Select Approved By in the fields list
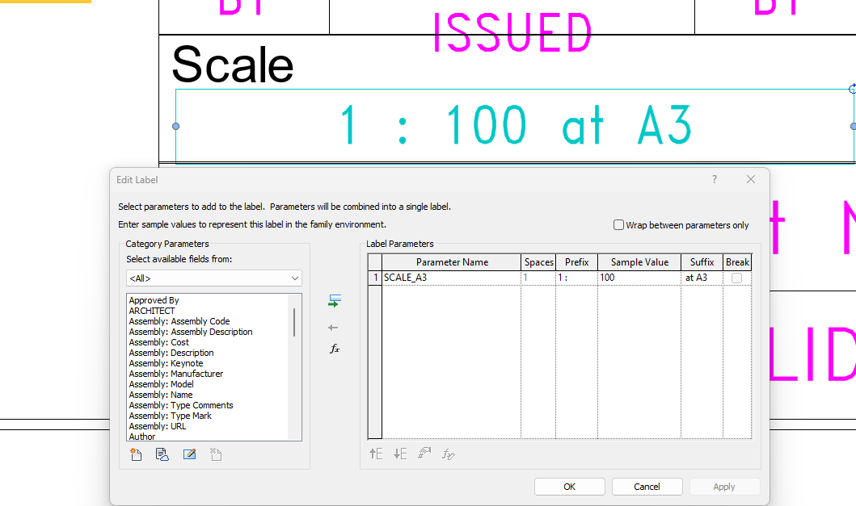 [x=154, y=300]
